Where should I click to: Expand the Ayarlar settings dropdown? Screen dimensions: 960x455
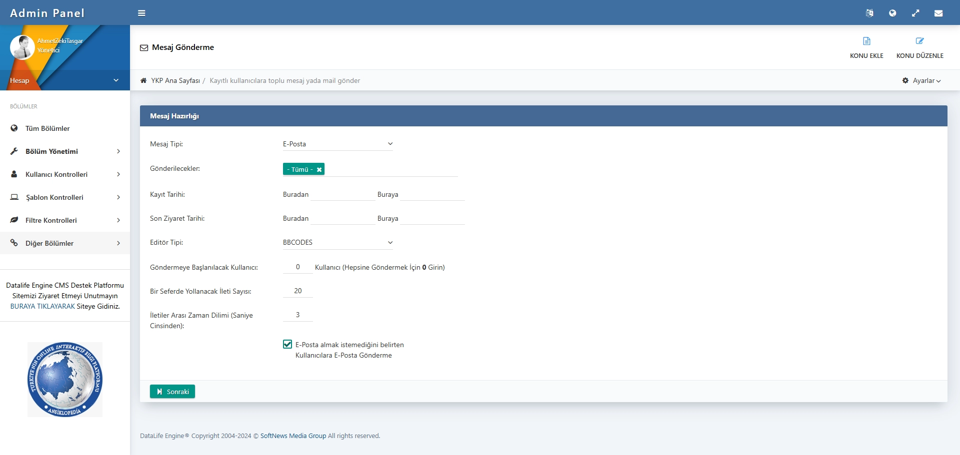pos(922,80)
